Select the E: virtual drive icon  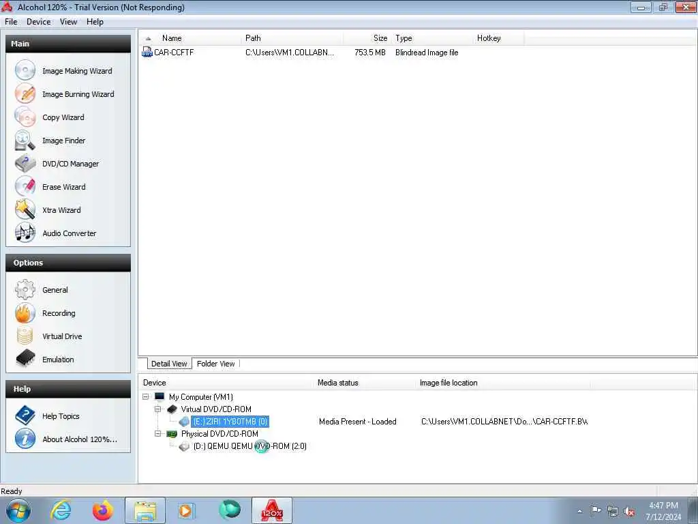(184, 422)
